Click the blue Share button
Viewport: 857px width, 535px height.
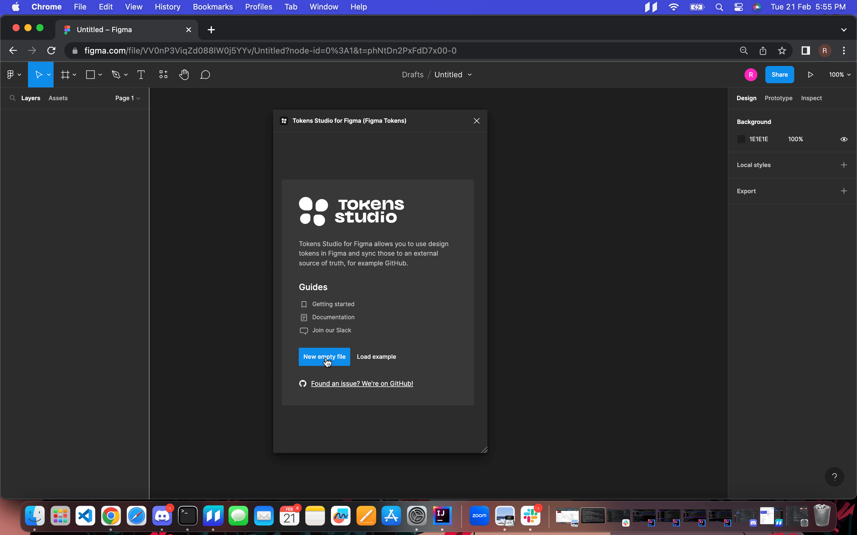tap(779, 75)
